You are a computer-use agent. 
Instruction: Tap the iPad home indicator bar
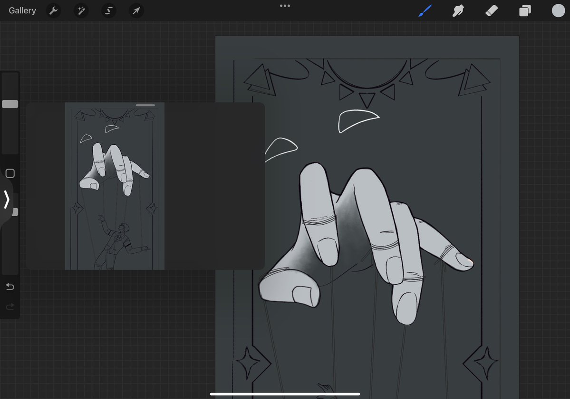click(285, 394)
